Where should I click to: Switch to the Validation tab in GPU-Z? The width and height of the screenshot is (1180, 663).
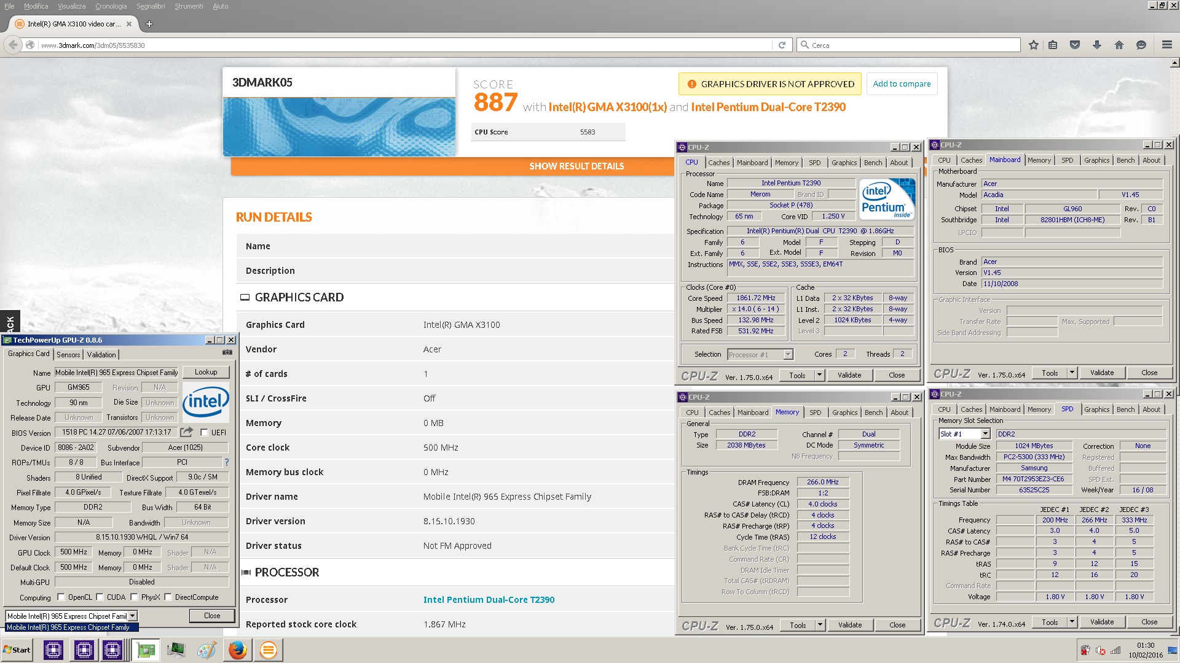[x=101, y=354]
